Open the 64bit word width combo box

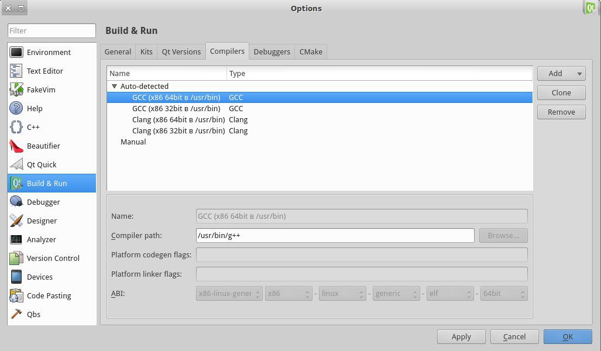pyautogui.click(x=504, y=294)
